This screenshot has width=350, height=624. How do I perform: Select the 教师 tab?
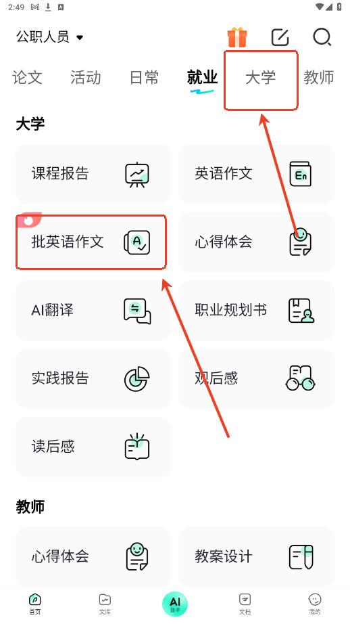tap(319, 78)
